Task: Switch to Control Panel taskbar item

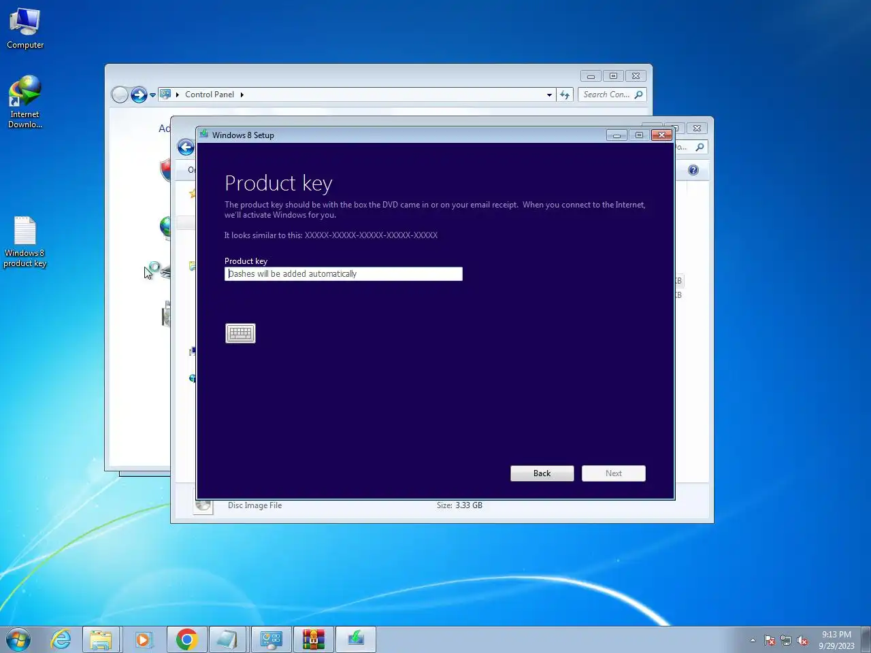Action: tap(271, 639)
